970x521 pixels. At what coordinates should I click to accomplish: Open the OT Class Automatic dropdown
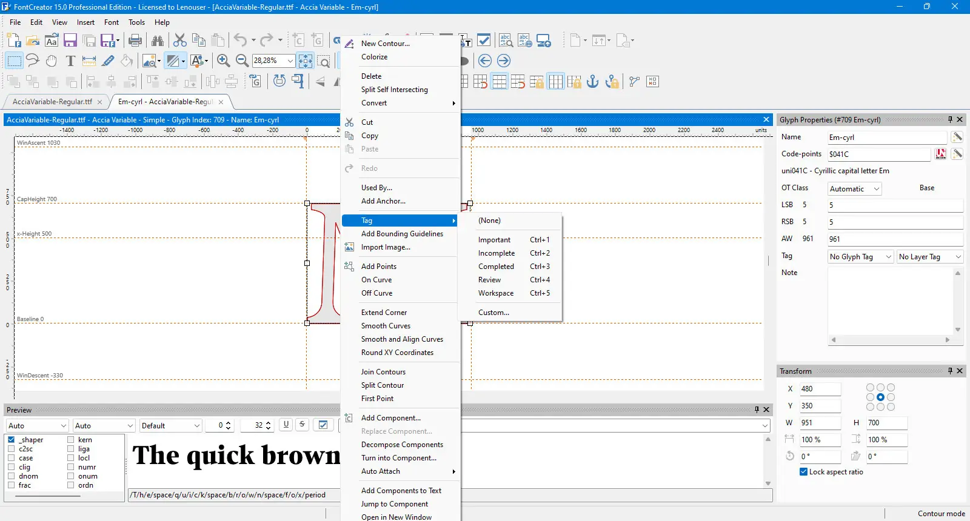(x=855, y=189)
